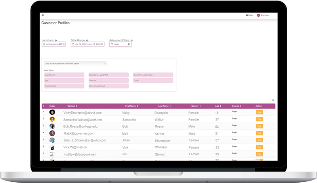Viewport: 317px width, 183px height.
Task: Open the Date Range picker
Action: click(x=87, y=44)
